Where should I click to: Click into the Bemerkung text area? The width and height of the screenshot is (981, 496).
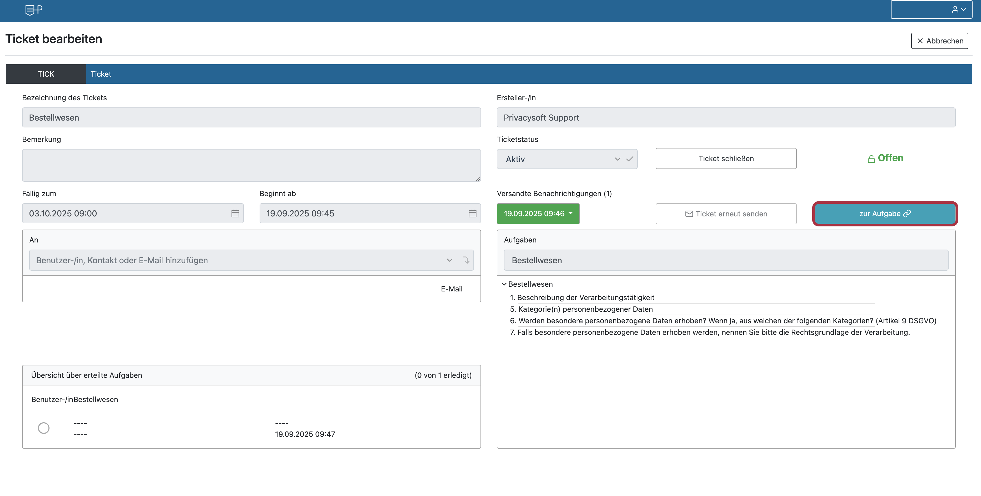[251, 165]
